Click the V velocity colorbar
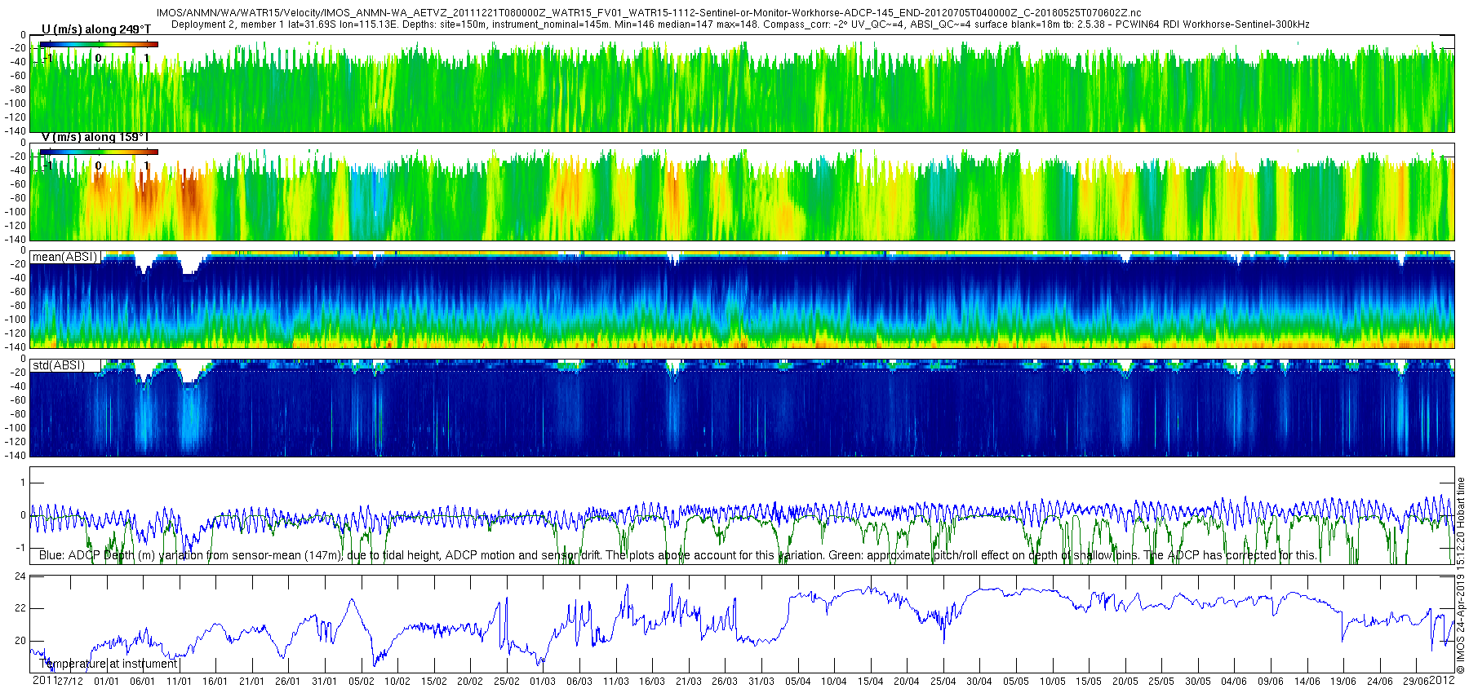The image size is (1469, 693). tap(98, 152)
